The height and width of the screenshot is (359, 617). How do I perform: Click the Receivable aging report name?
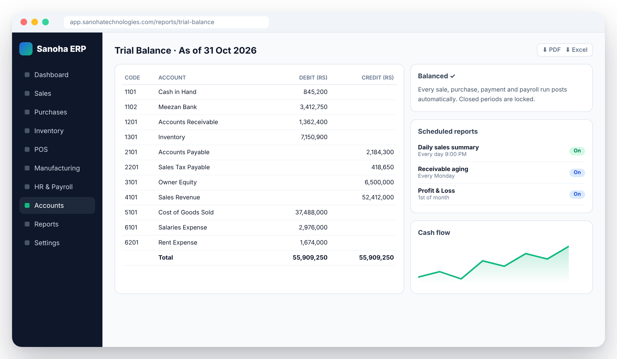[443, 169]
